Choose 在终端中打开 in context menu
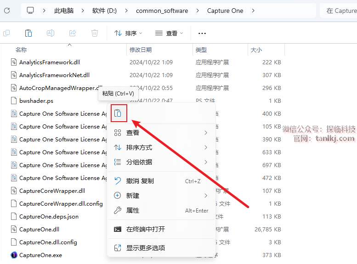This screenshot has width=357, height=264. point(161,229)
